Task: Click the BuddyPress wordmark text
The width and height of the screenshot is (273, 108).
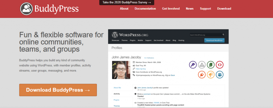Action: (x=57, y=9)
